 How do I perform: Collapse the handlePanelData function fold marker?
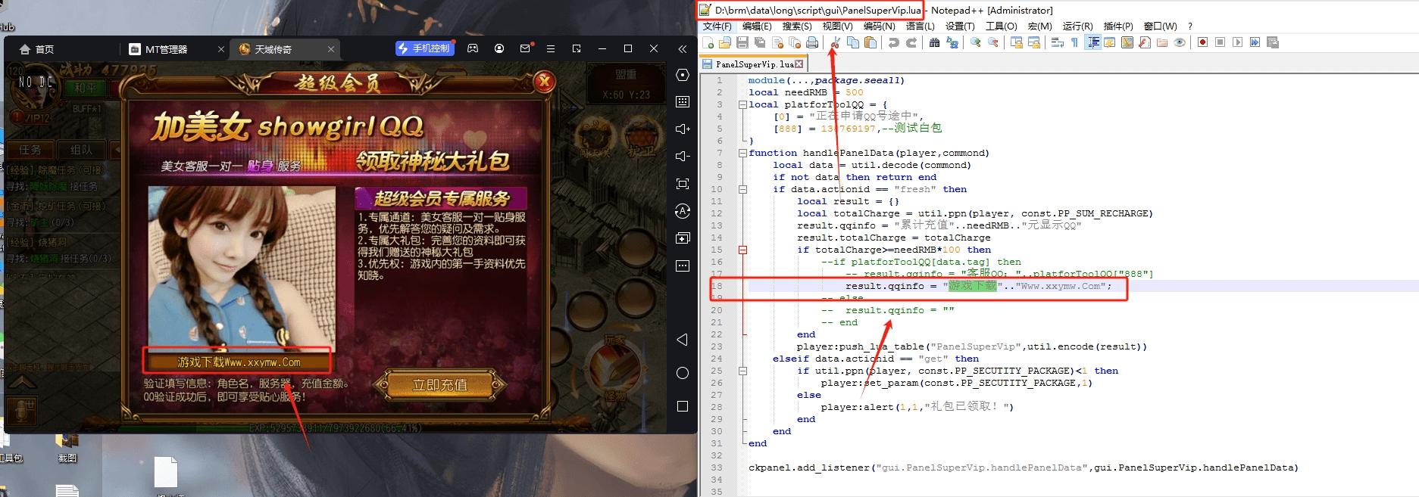(742, 153)
